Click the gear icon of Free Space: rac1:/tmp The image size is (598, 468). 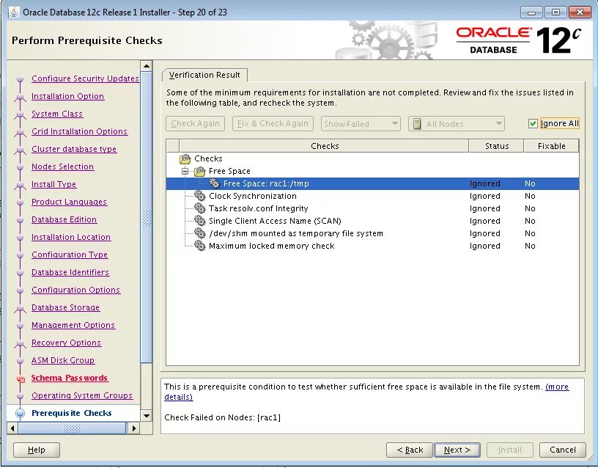(x=214, y=183)
